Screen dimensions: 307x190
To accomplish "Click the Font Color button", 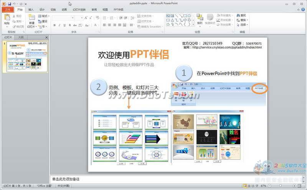I will coord(95,25).
